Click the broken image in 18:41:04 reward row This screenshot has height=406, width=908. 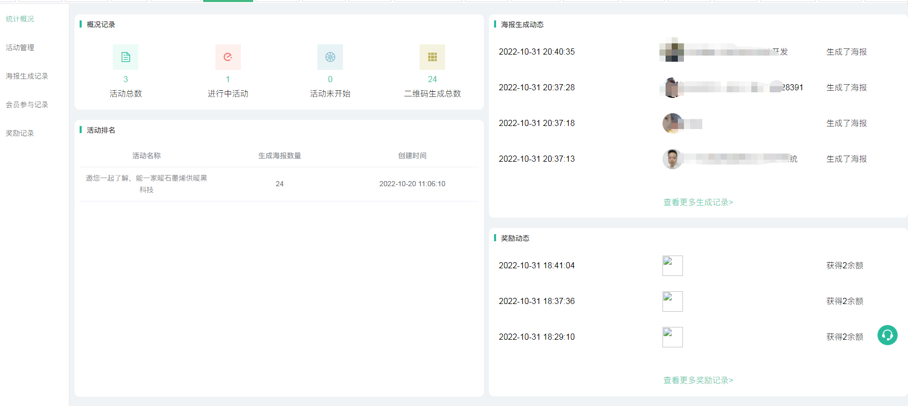tap(672, 266)
